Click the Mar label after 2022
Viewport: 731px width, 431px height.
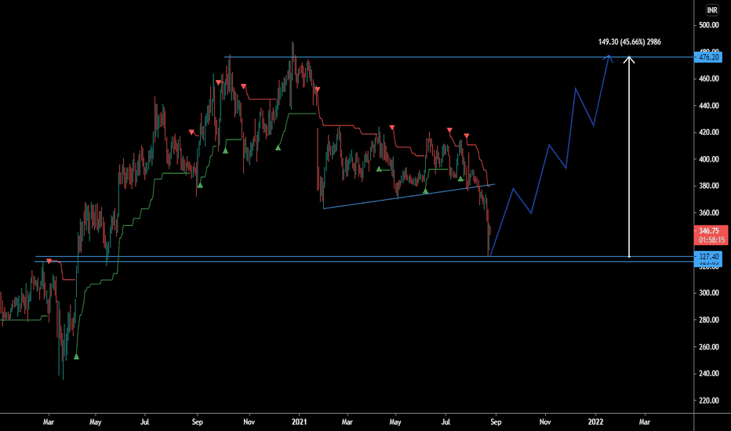coord(644,422)
